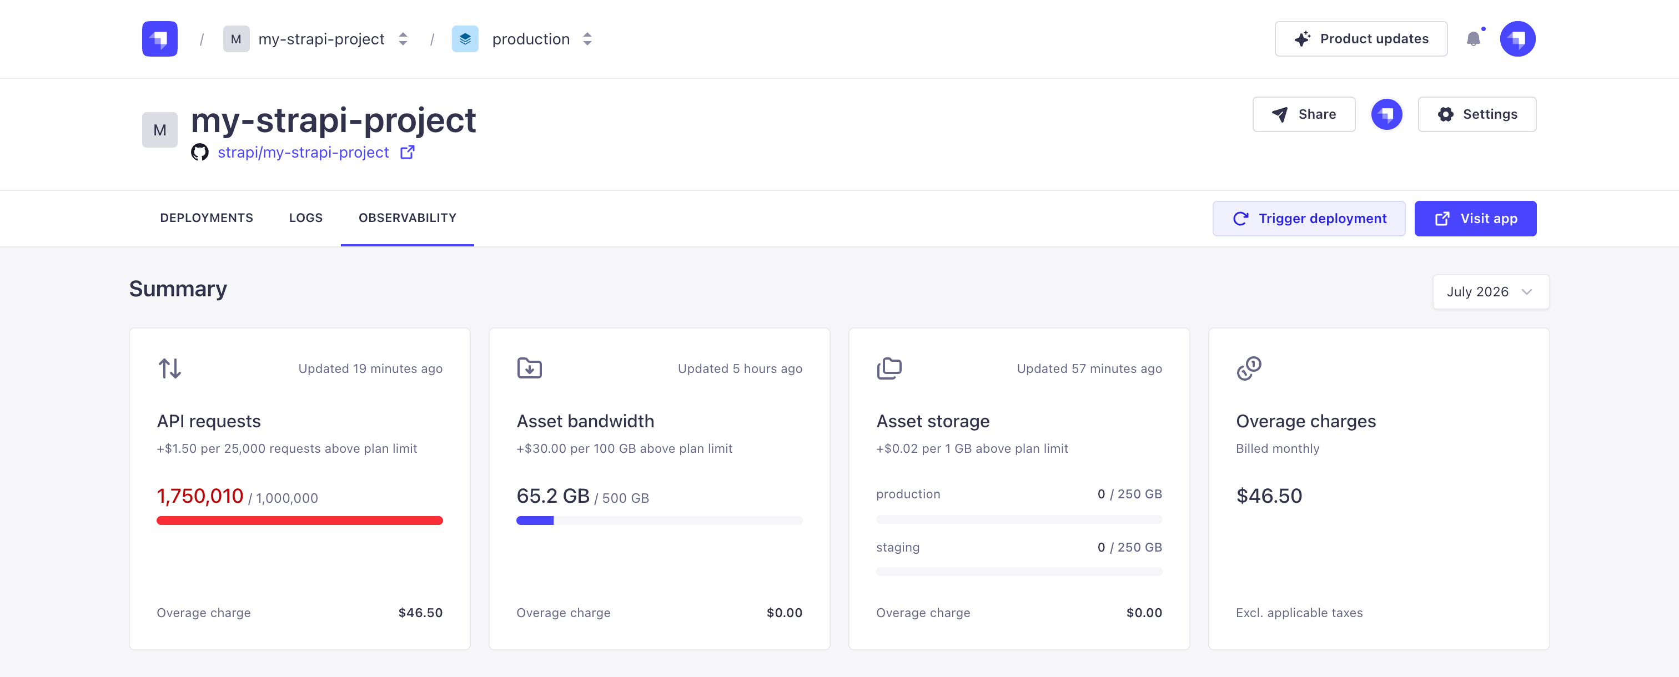1679x677 pixels.
Task: Click the API requests $46.50 overage charge
Action: 420,613
